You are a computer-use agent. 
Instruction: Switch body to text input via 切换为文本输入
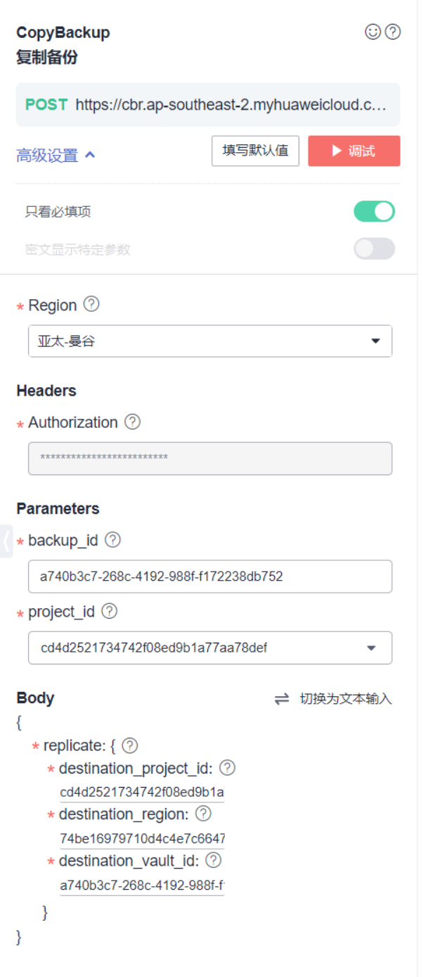(x=333, y=699)
